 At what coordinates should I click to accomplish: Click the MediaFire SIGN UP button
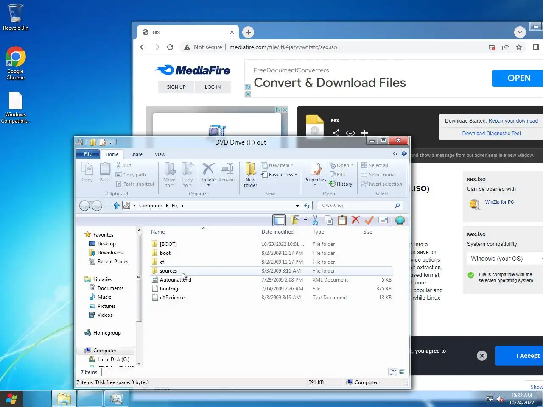[x=176, y=87]
